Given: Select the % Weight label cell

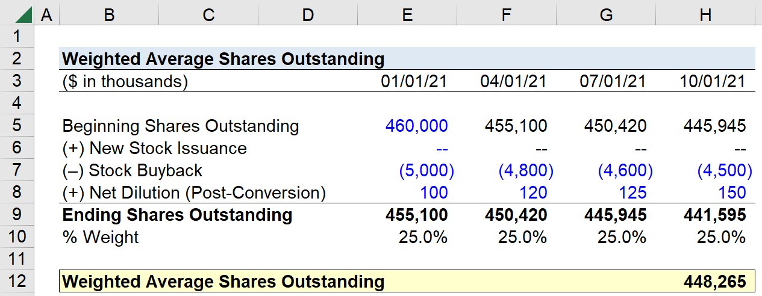Looking at the screenshot, I should pos(100,237).
